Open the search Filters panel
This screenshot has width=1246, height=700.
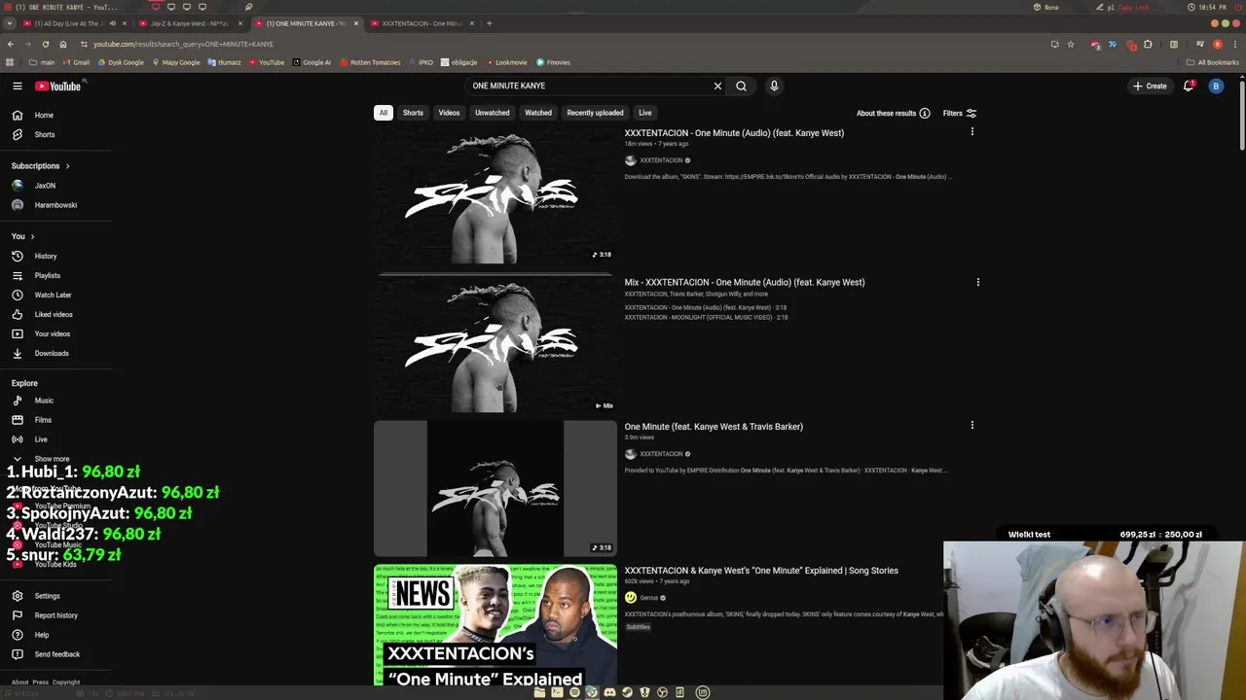pos(959,113)
